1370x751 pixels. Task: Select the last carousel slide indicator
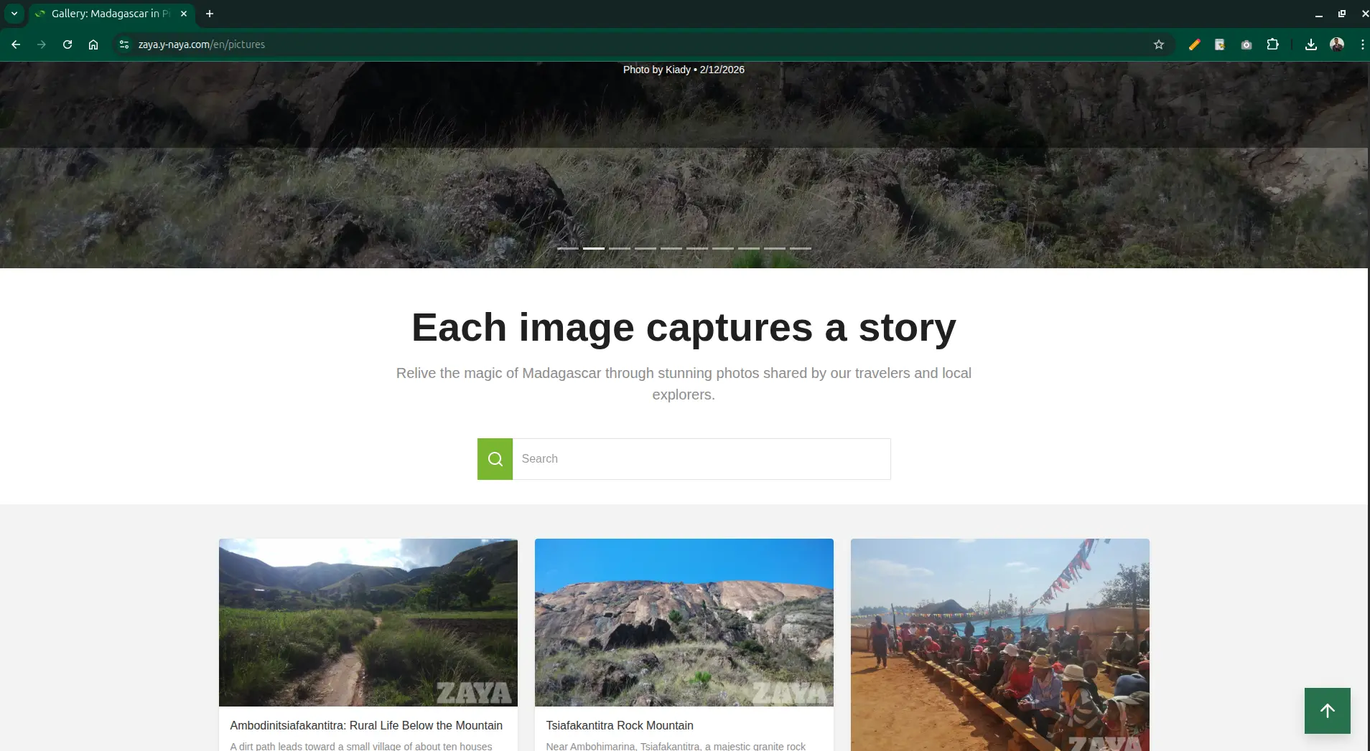point(800,248)
